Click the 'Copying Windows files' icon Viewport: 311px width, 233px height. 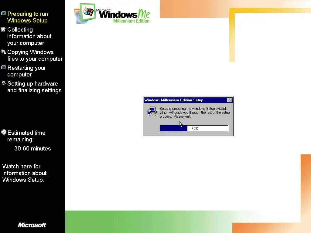[4, 52]
